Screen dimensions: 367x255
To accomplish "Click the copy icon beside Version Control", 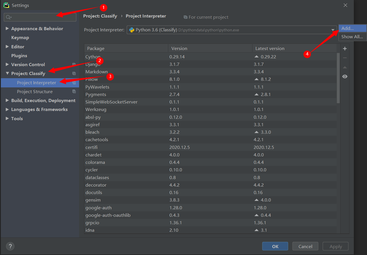I will click(x=74, y=64).
